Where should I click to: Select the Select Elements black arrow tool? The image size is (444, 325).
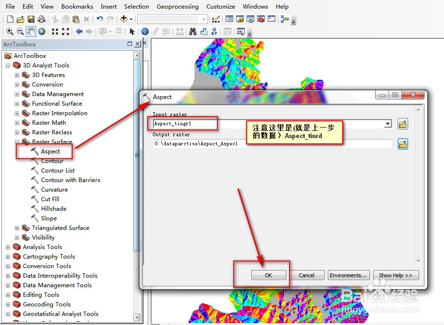(132, 32)
